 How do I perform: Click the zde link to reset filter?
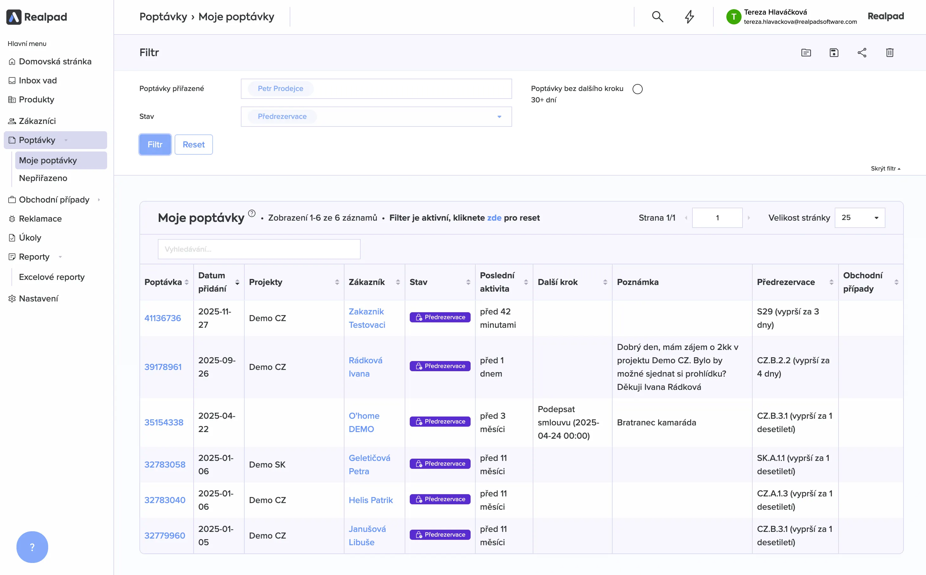pyautogui.click(x=494, y=218)
